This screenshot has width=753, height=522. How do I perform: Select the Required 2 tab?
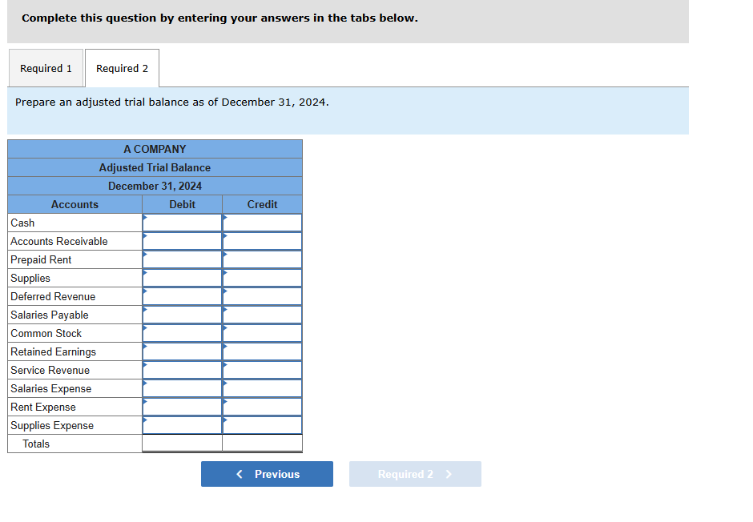pyautogui.click(x=122, y=68)
